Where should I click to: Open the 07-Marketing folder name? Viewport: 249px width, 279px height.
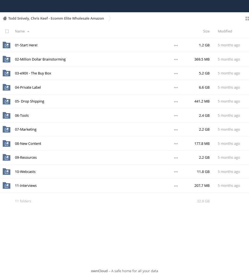pyautogui.click(x=26, y=130)
